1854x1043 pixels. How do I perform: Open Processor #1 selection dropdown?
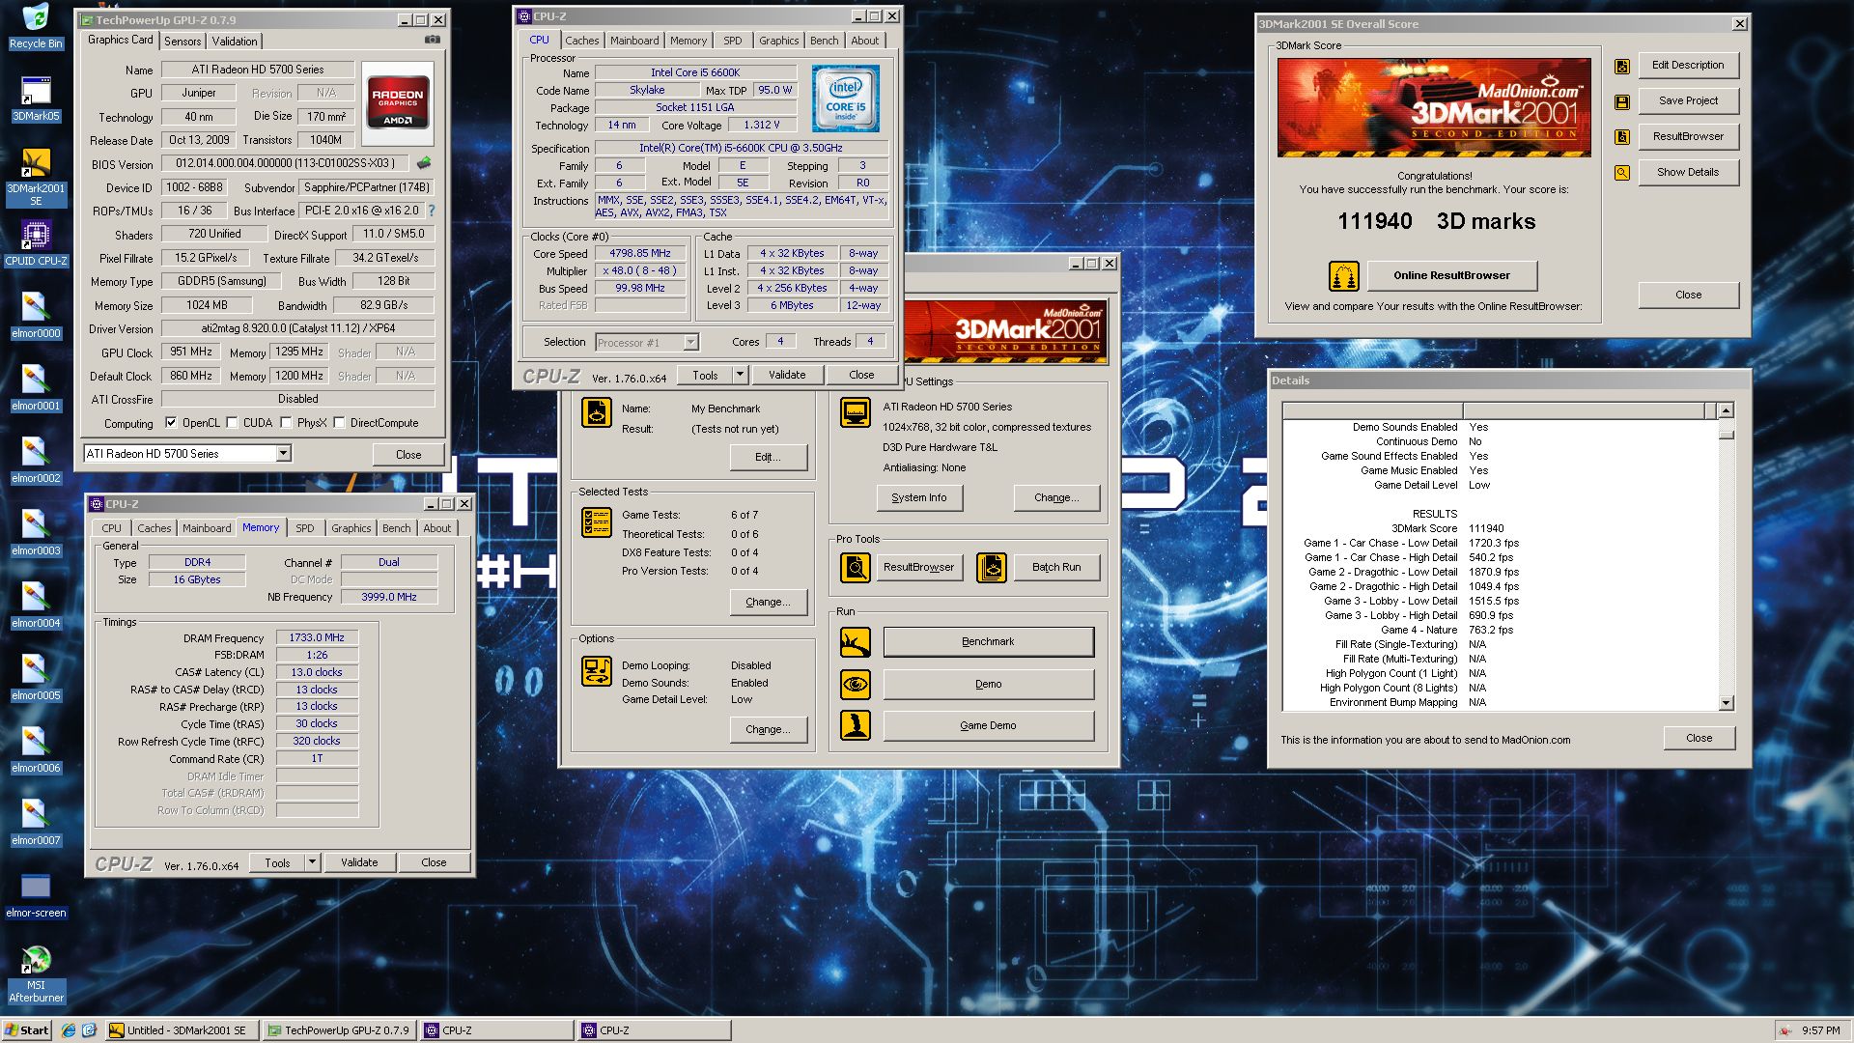(x=690, y=343)
